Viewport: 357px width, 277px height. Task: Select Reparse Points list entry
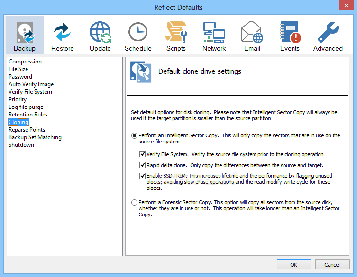click(x=27, y=130)
